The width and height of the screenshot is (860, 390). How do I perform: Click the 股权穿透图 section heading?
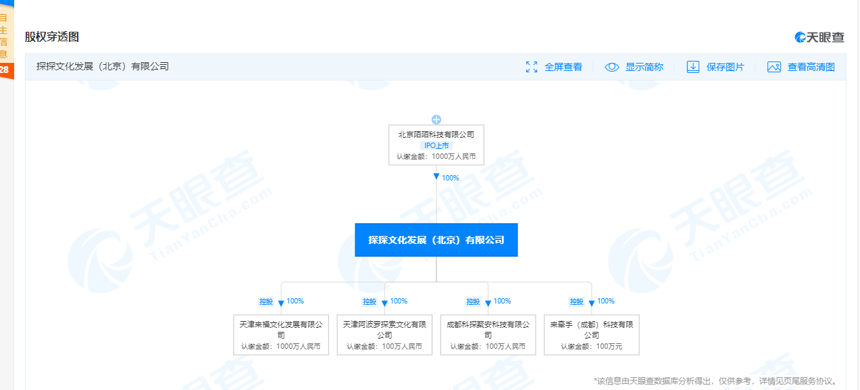click(52, 36)
